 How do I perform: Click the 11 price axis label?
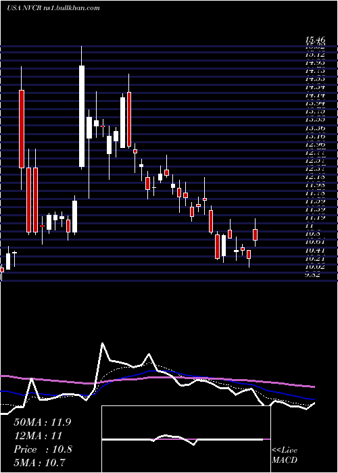(310, 226)
